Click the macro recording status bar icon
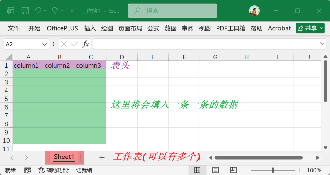This screenshot has width=330, height=175. 28,170
